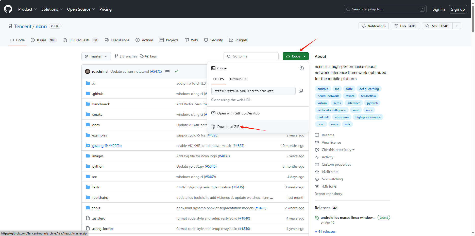
Task: Open the vulkan topic tag
Action: 322,103
